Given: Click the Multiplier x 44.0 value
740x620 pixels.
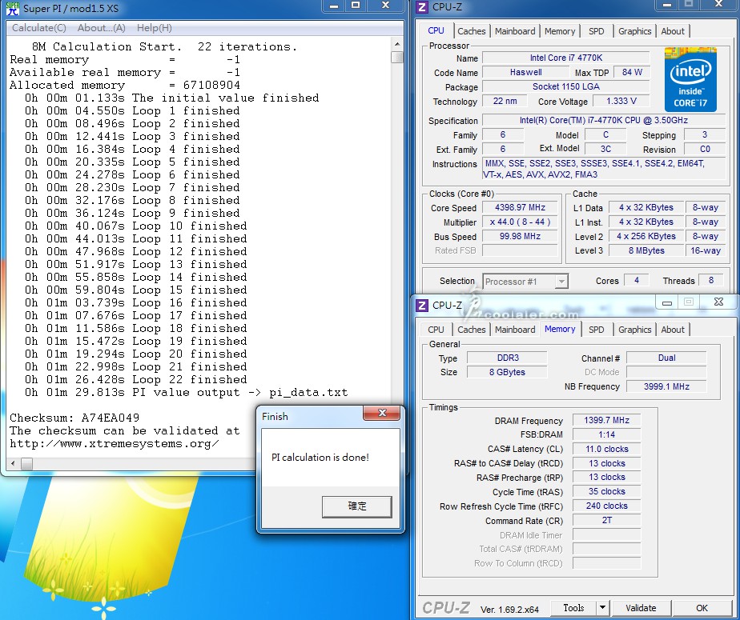Looking at the screenshot, I should pyautogui.click(x=520, y=222).
